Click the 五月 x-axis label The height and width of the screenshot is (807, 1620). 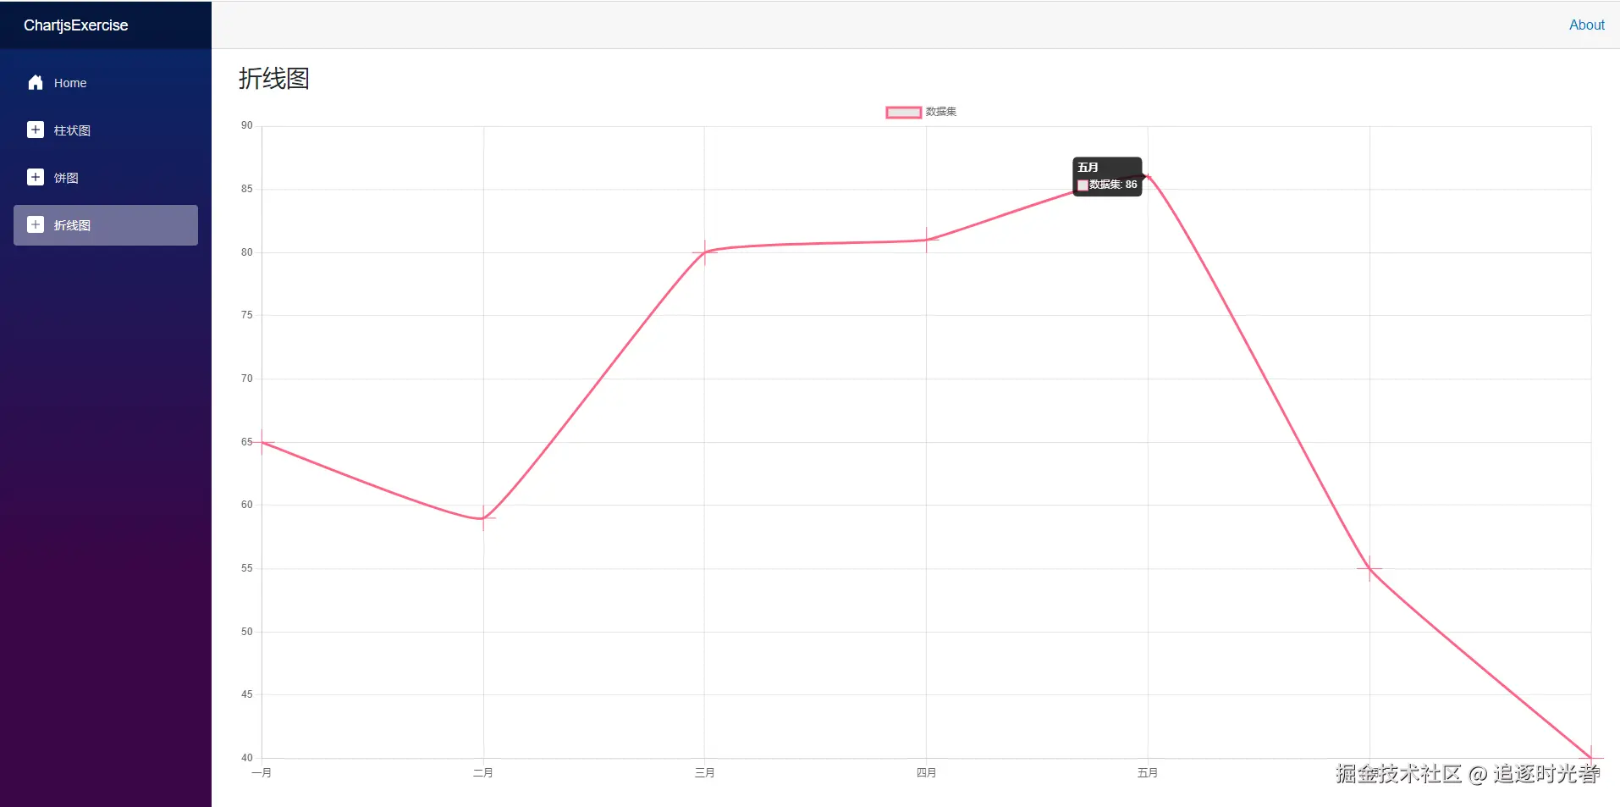point(1148,772)
